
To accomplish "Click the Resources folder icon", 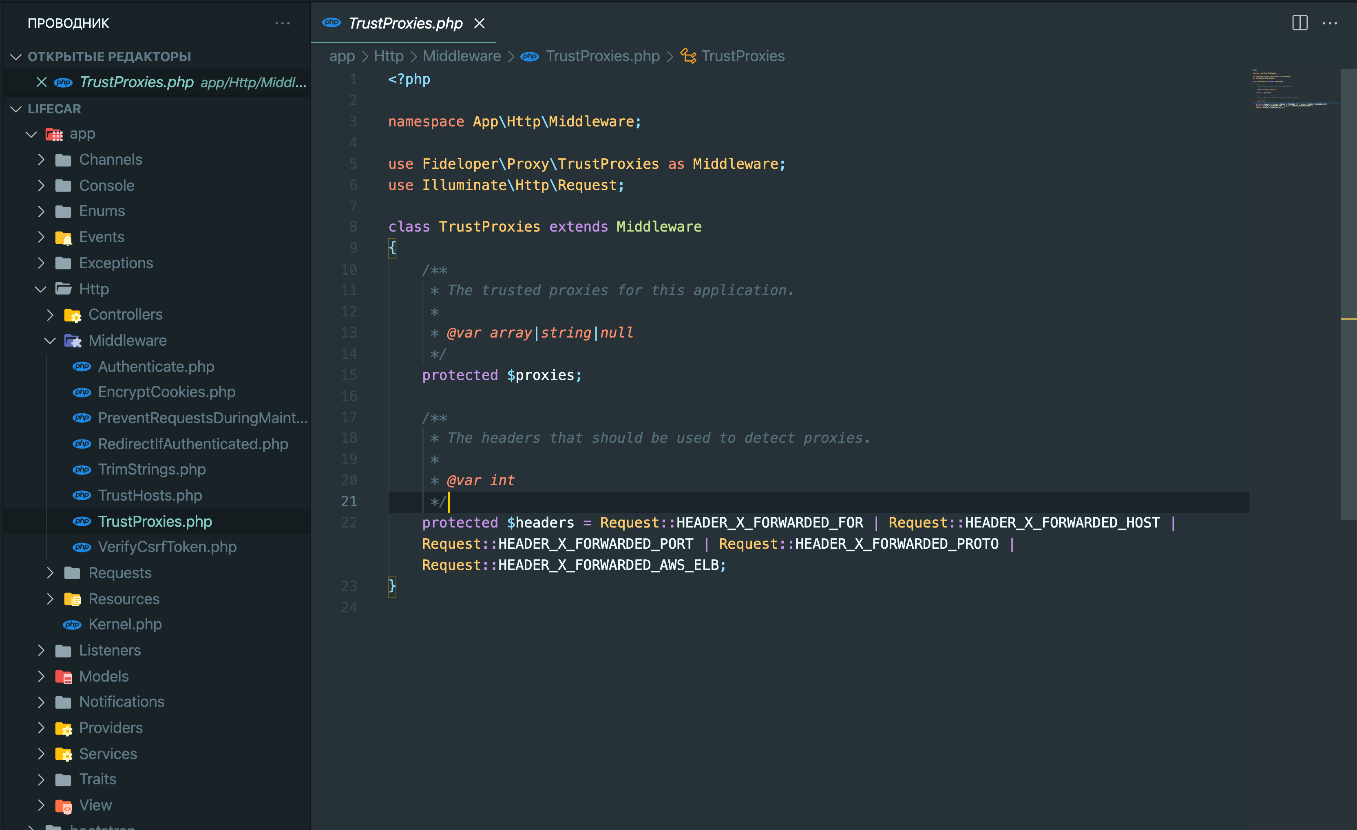I will [73, 599].
